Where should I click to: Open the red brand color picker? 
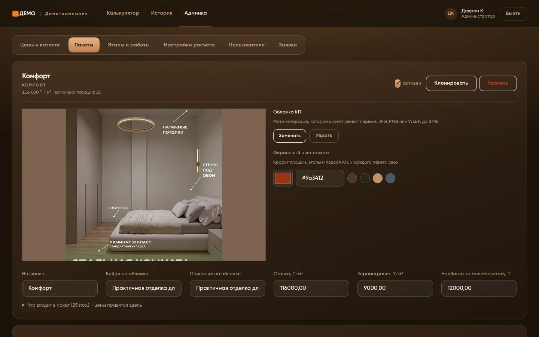pyautogui.click(x=283, y=178)
